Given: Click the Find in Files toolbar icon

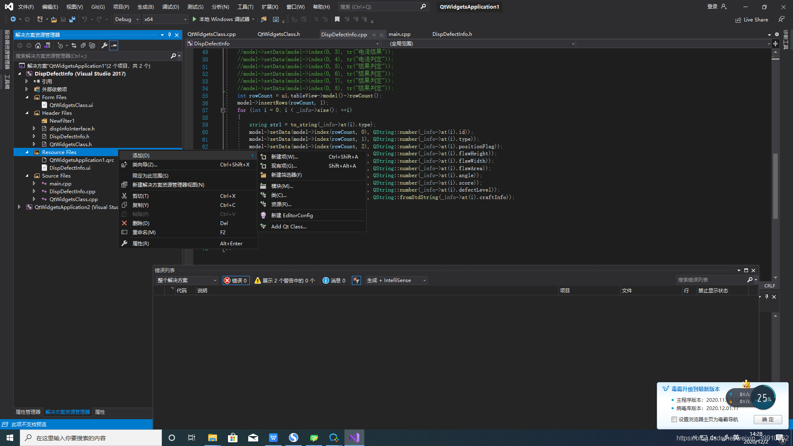Looking at the screenshot, I should (x=264, y=19).
